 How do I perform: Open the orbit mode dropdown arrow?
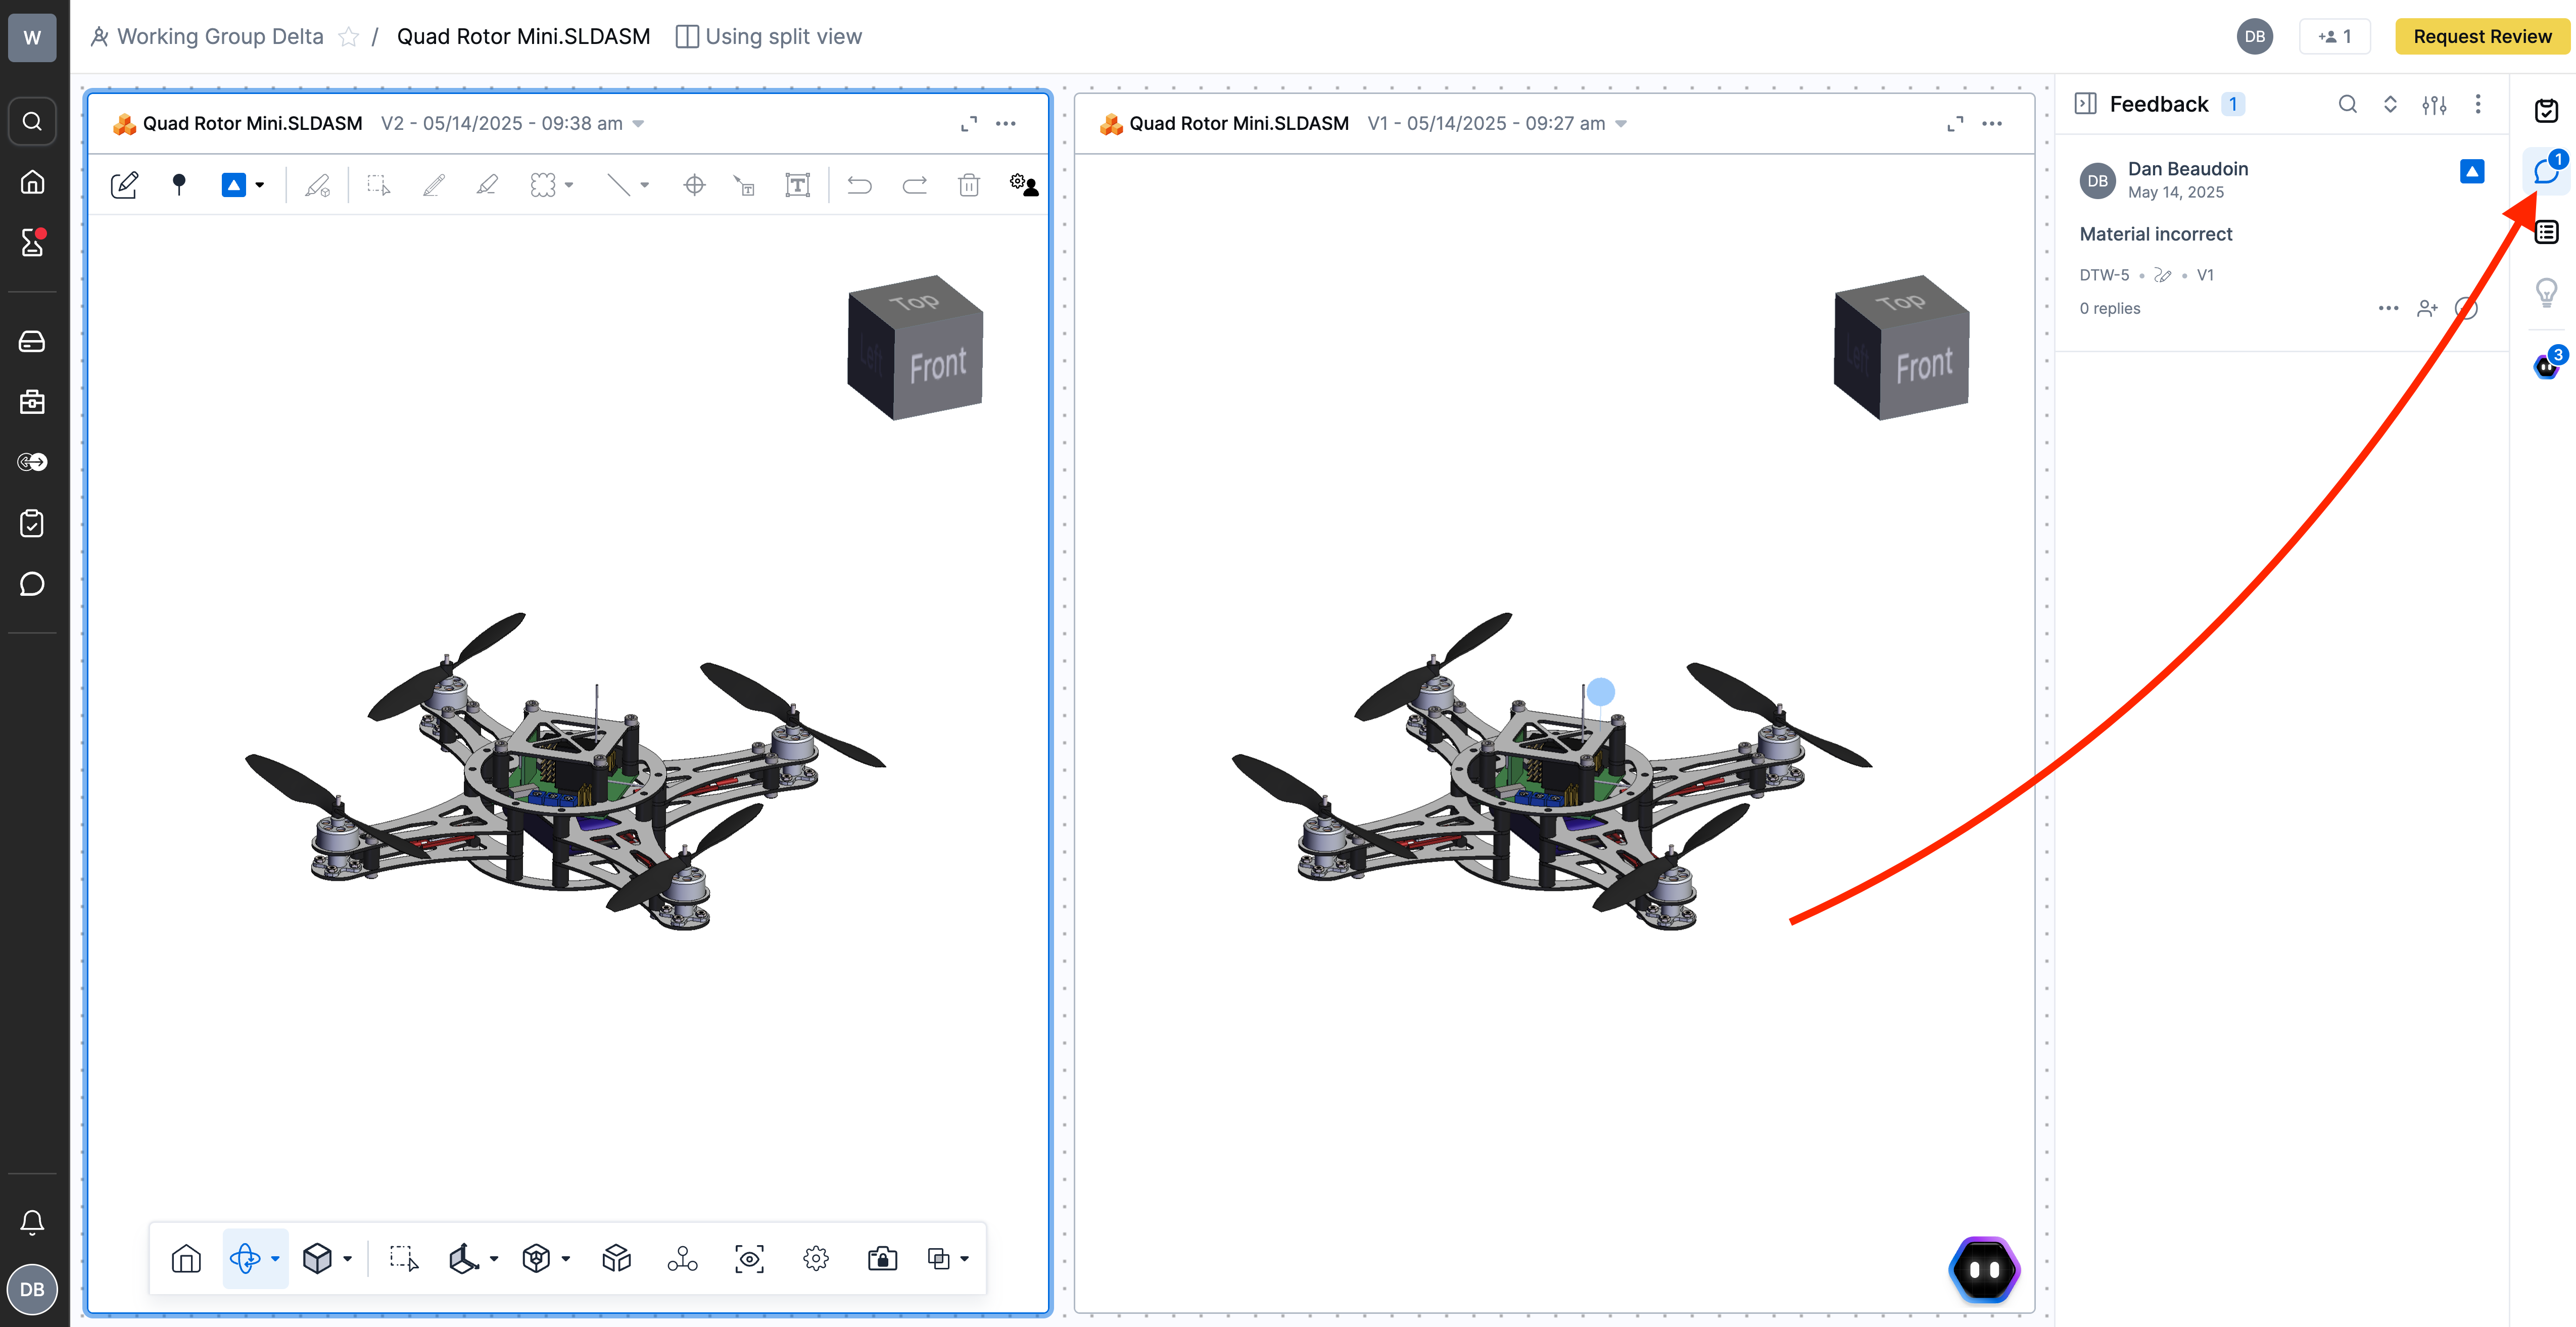[x=275, y=1259]
